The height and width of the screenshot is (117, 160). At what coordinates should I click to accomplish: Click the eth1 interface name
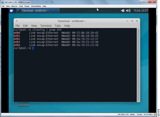pyautogui.click(x=17, y=36)
